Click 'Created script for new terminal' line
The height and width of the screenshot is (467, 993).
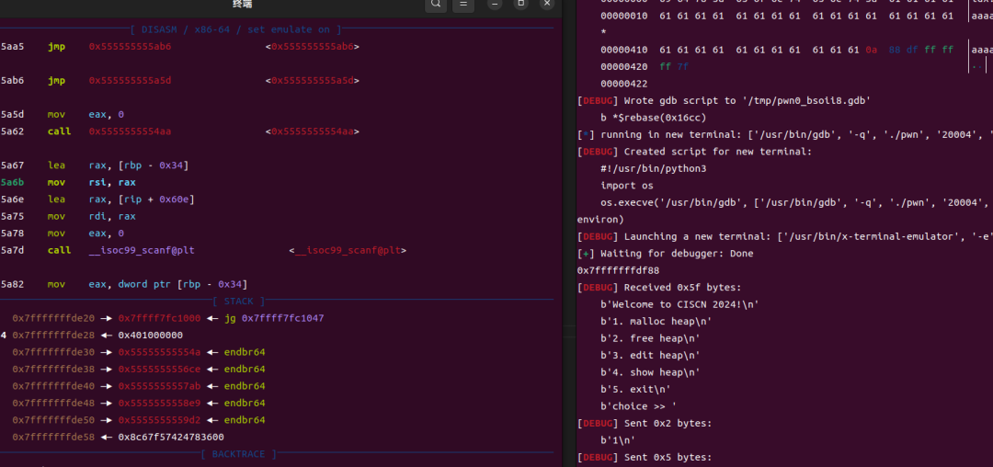click(694, 152)
